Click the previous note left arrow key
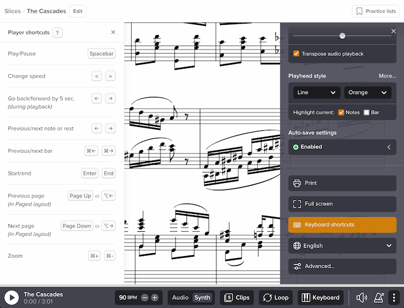The image size is (404, 308). [x=96, y=128]
